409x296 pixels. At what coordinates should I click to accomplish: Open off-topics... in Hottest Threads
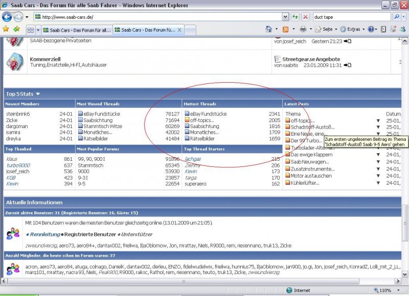click(x=202, y=120)
